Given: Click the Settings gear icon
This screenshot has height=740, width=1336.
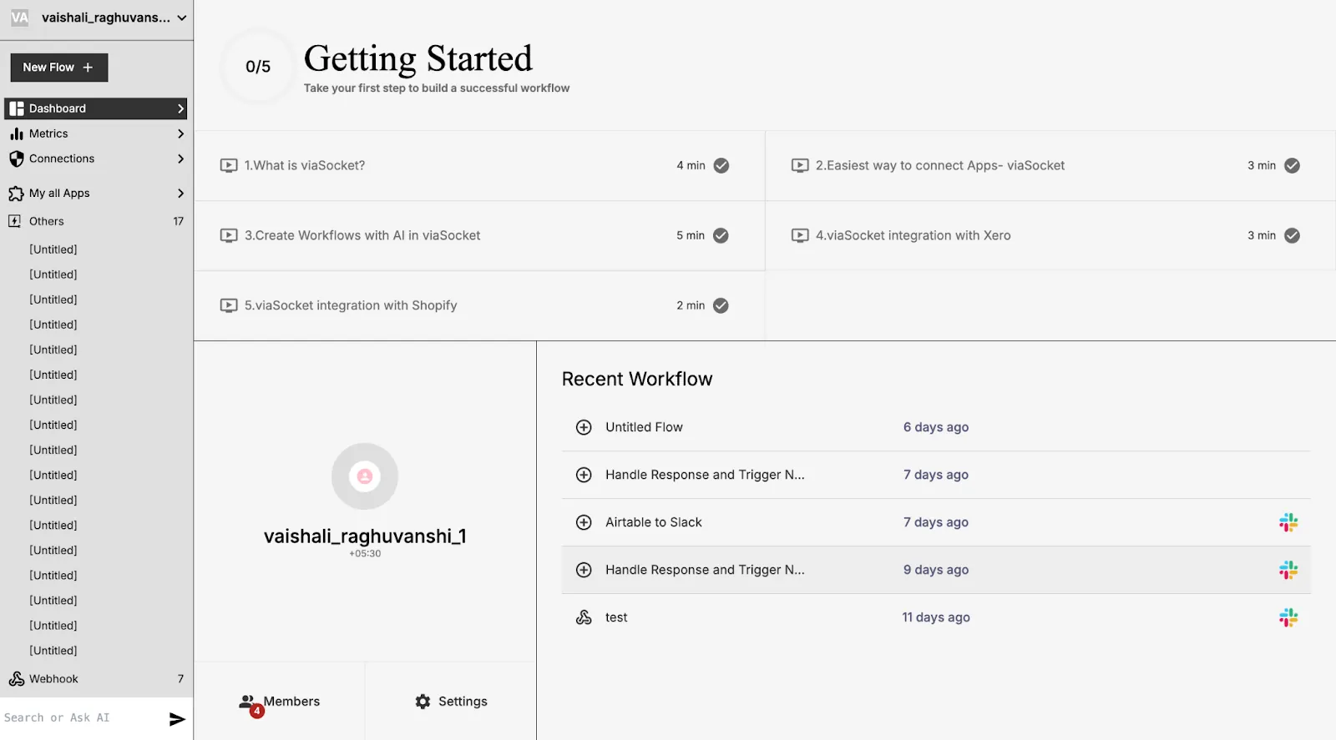Looking at the screenshot, I should click(x=423, y=702).
